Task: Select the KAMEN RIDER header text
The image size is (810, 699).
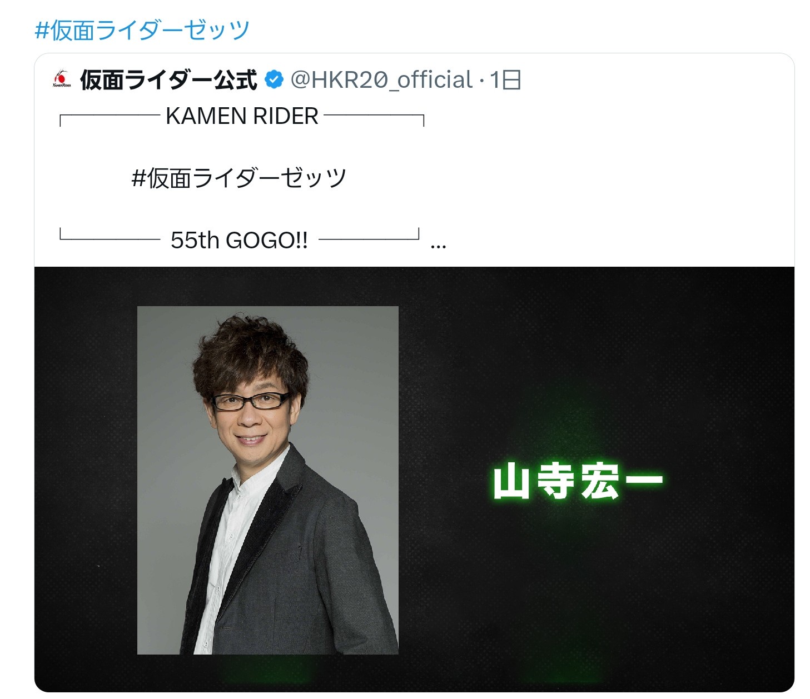Action: coord(242,117)
